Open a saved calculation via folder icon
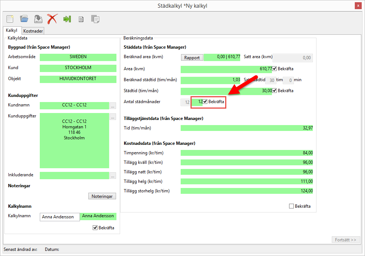The height and width of the screenshot is (256, 365). pos(24,19)
